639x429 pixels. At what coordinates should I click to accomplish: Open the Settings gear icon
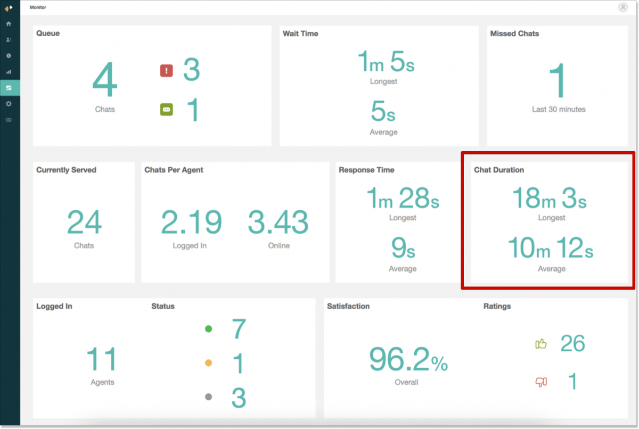(9, 104)
